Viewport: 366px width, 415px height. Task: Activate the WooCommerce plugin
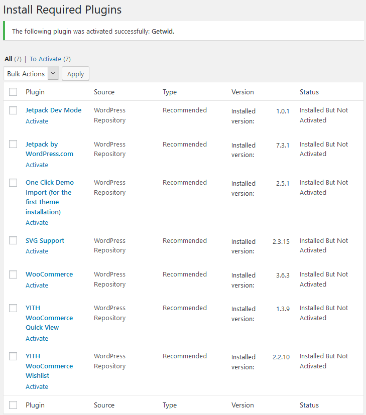(x=37, y=285)
